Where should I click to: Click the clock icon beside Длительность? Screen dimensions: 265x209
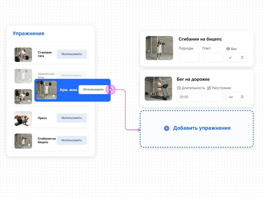(179, 88)
